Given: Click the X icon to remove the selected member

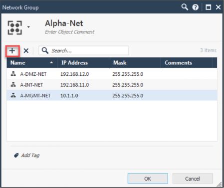Looking at the screenshot, I should click(26, 51).
